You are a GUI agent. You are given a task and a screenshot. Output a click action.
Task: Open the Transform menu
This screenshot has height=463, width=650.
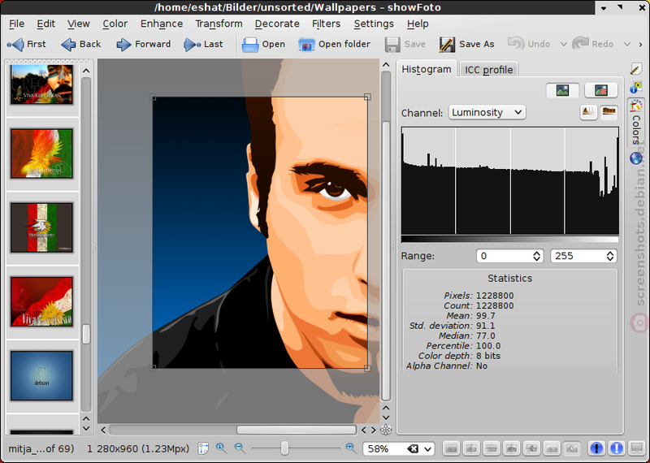coord(219,24)
